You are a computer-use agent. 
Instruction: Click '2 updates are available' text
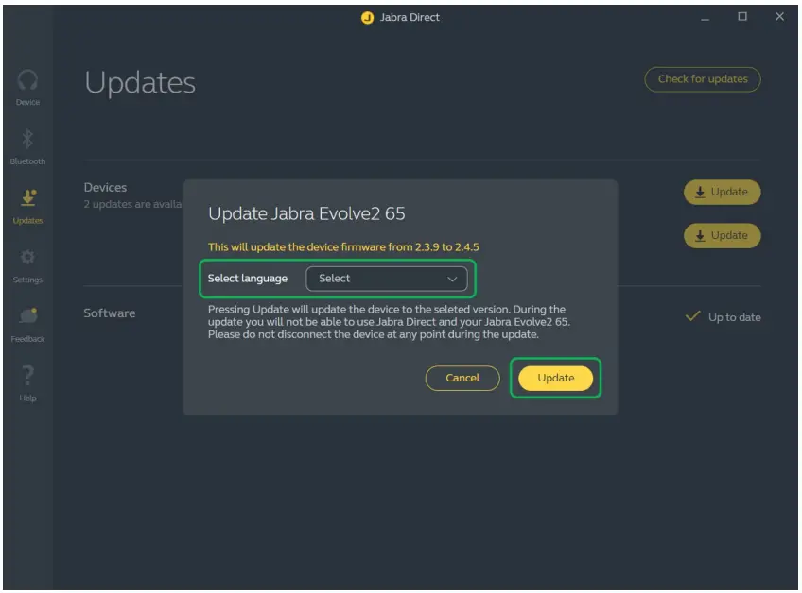click(x=133, y=204)
